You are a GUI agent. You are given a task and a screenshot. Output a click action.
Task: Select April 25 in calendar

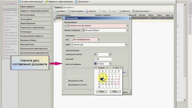[106, 84]
